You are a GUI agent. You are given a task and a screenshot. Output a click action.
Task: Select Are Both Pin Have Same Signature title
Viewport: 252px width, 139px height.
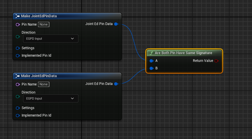coord(183,53)
